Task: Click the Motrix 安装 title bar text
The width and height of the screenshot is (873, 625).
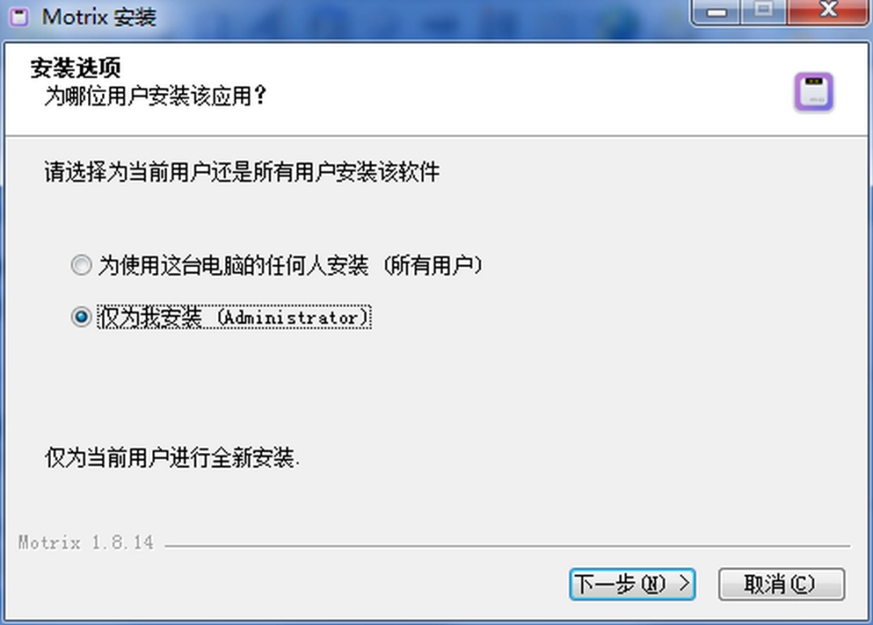Action: click(99, 17)
